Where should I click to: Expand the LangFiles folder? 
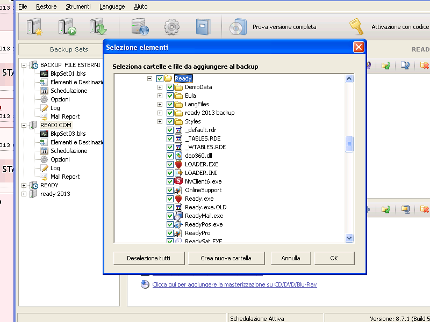(160, 104)
